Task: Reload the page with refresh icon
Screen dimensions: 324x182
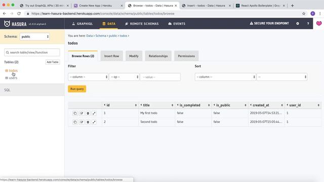Action: (x=19, y=14)
